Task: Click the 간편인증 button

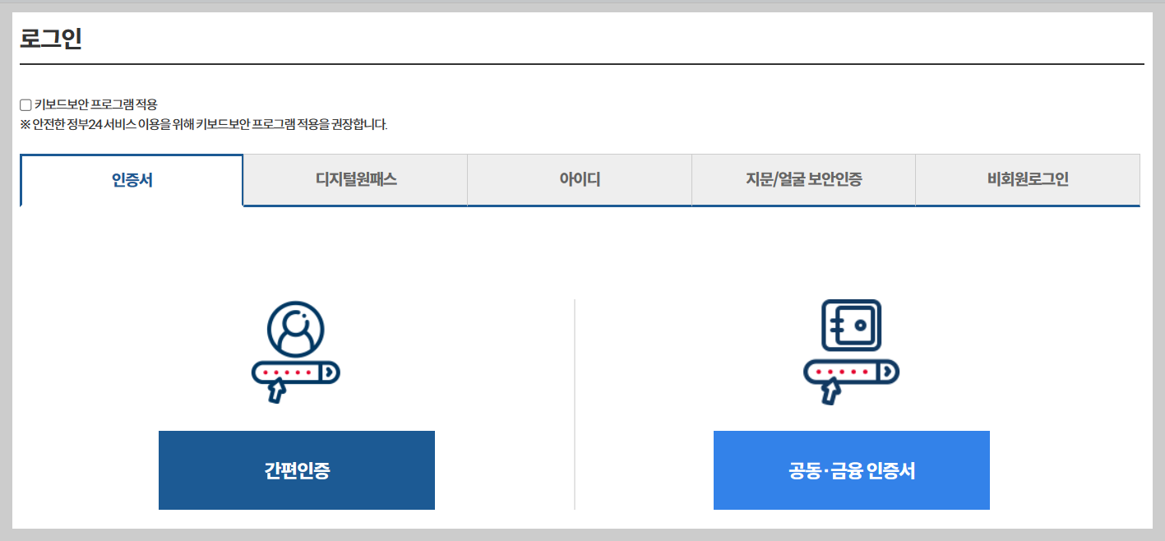Action: (x=297, y=470)
